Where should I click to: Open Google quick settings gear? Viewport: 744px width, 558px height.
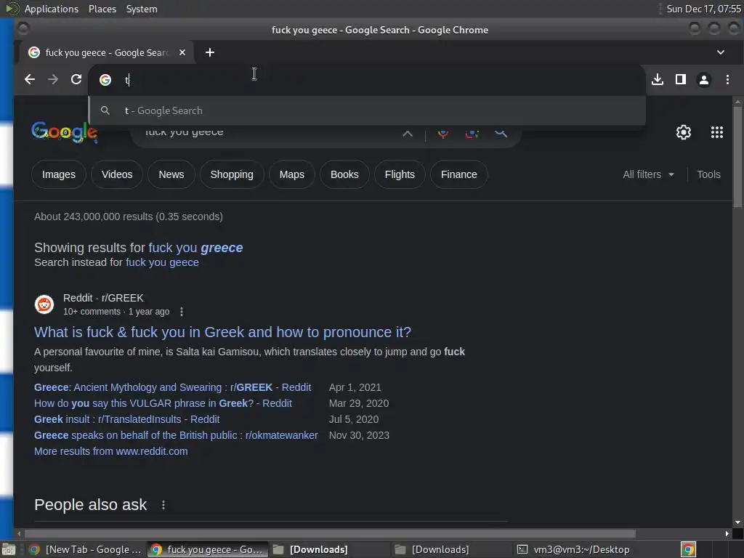683,132
